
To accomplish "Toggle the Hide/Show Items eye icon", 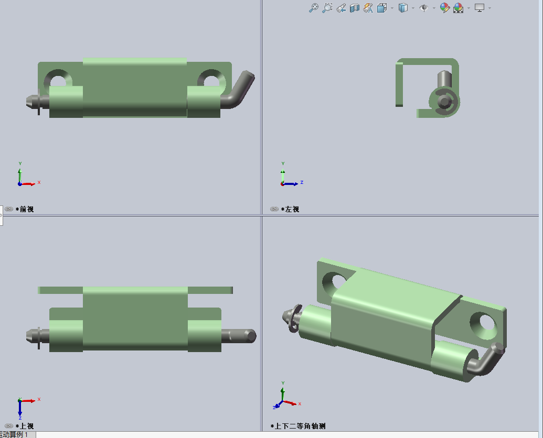I will click(423, 8).
